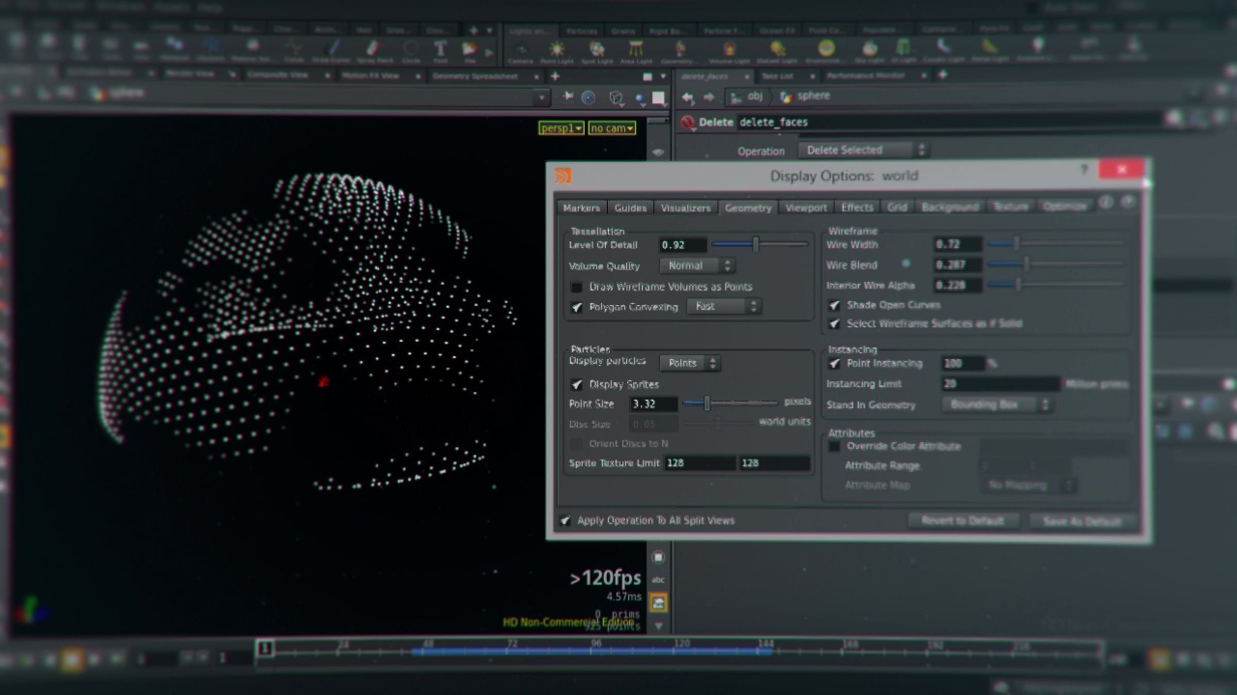
Task: Select the Camera shelf tool
Action: tap(521, 51)
